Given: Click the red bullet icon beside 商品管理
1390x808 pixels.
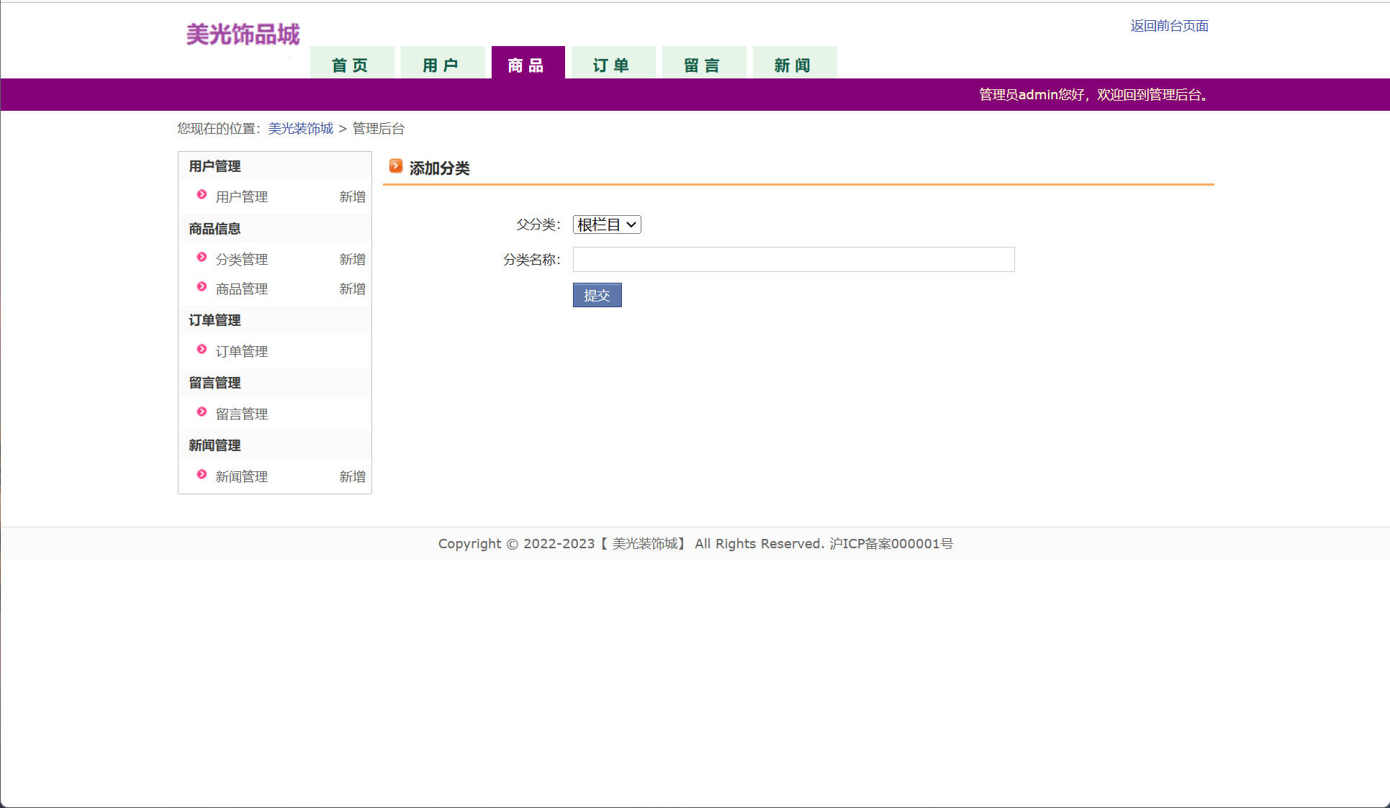Looking at the screenshot, I should coord(202,287).
